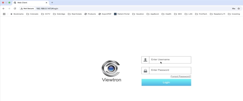Open the Health bookmarks folder
The height and width of the screenshot is (101, 243).
[166, 14]
